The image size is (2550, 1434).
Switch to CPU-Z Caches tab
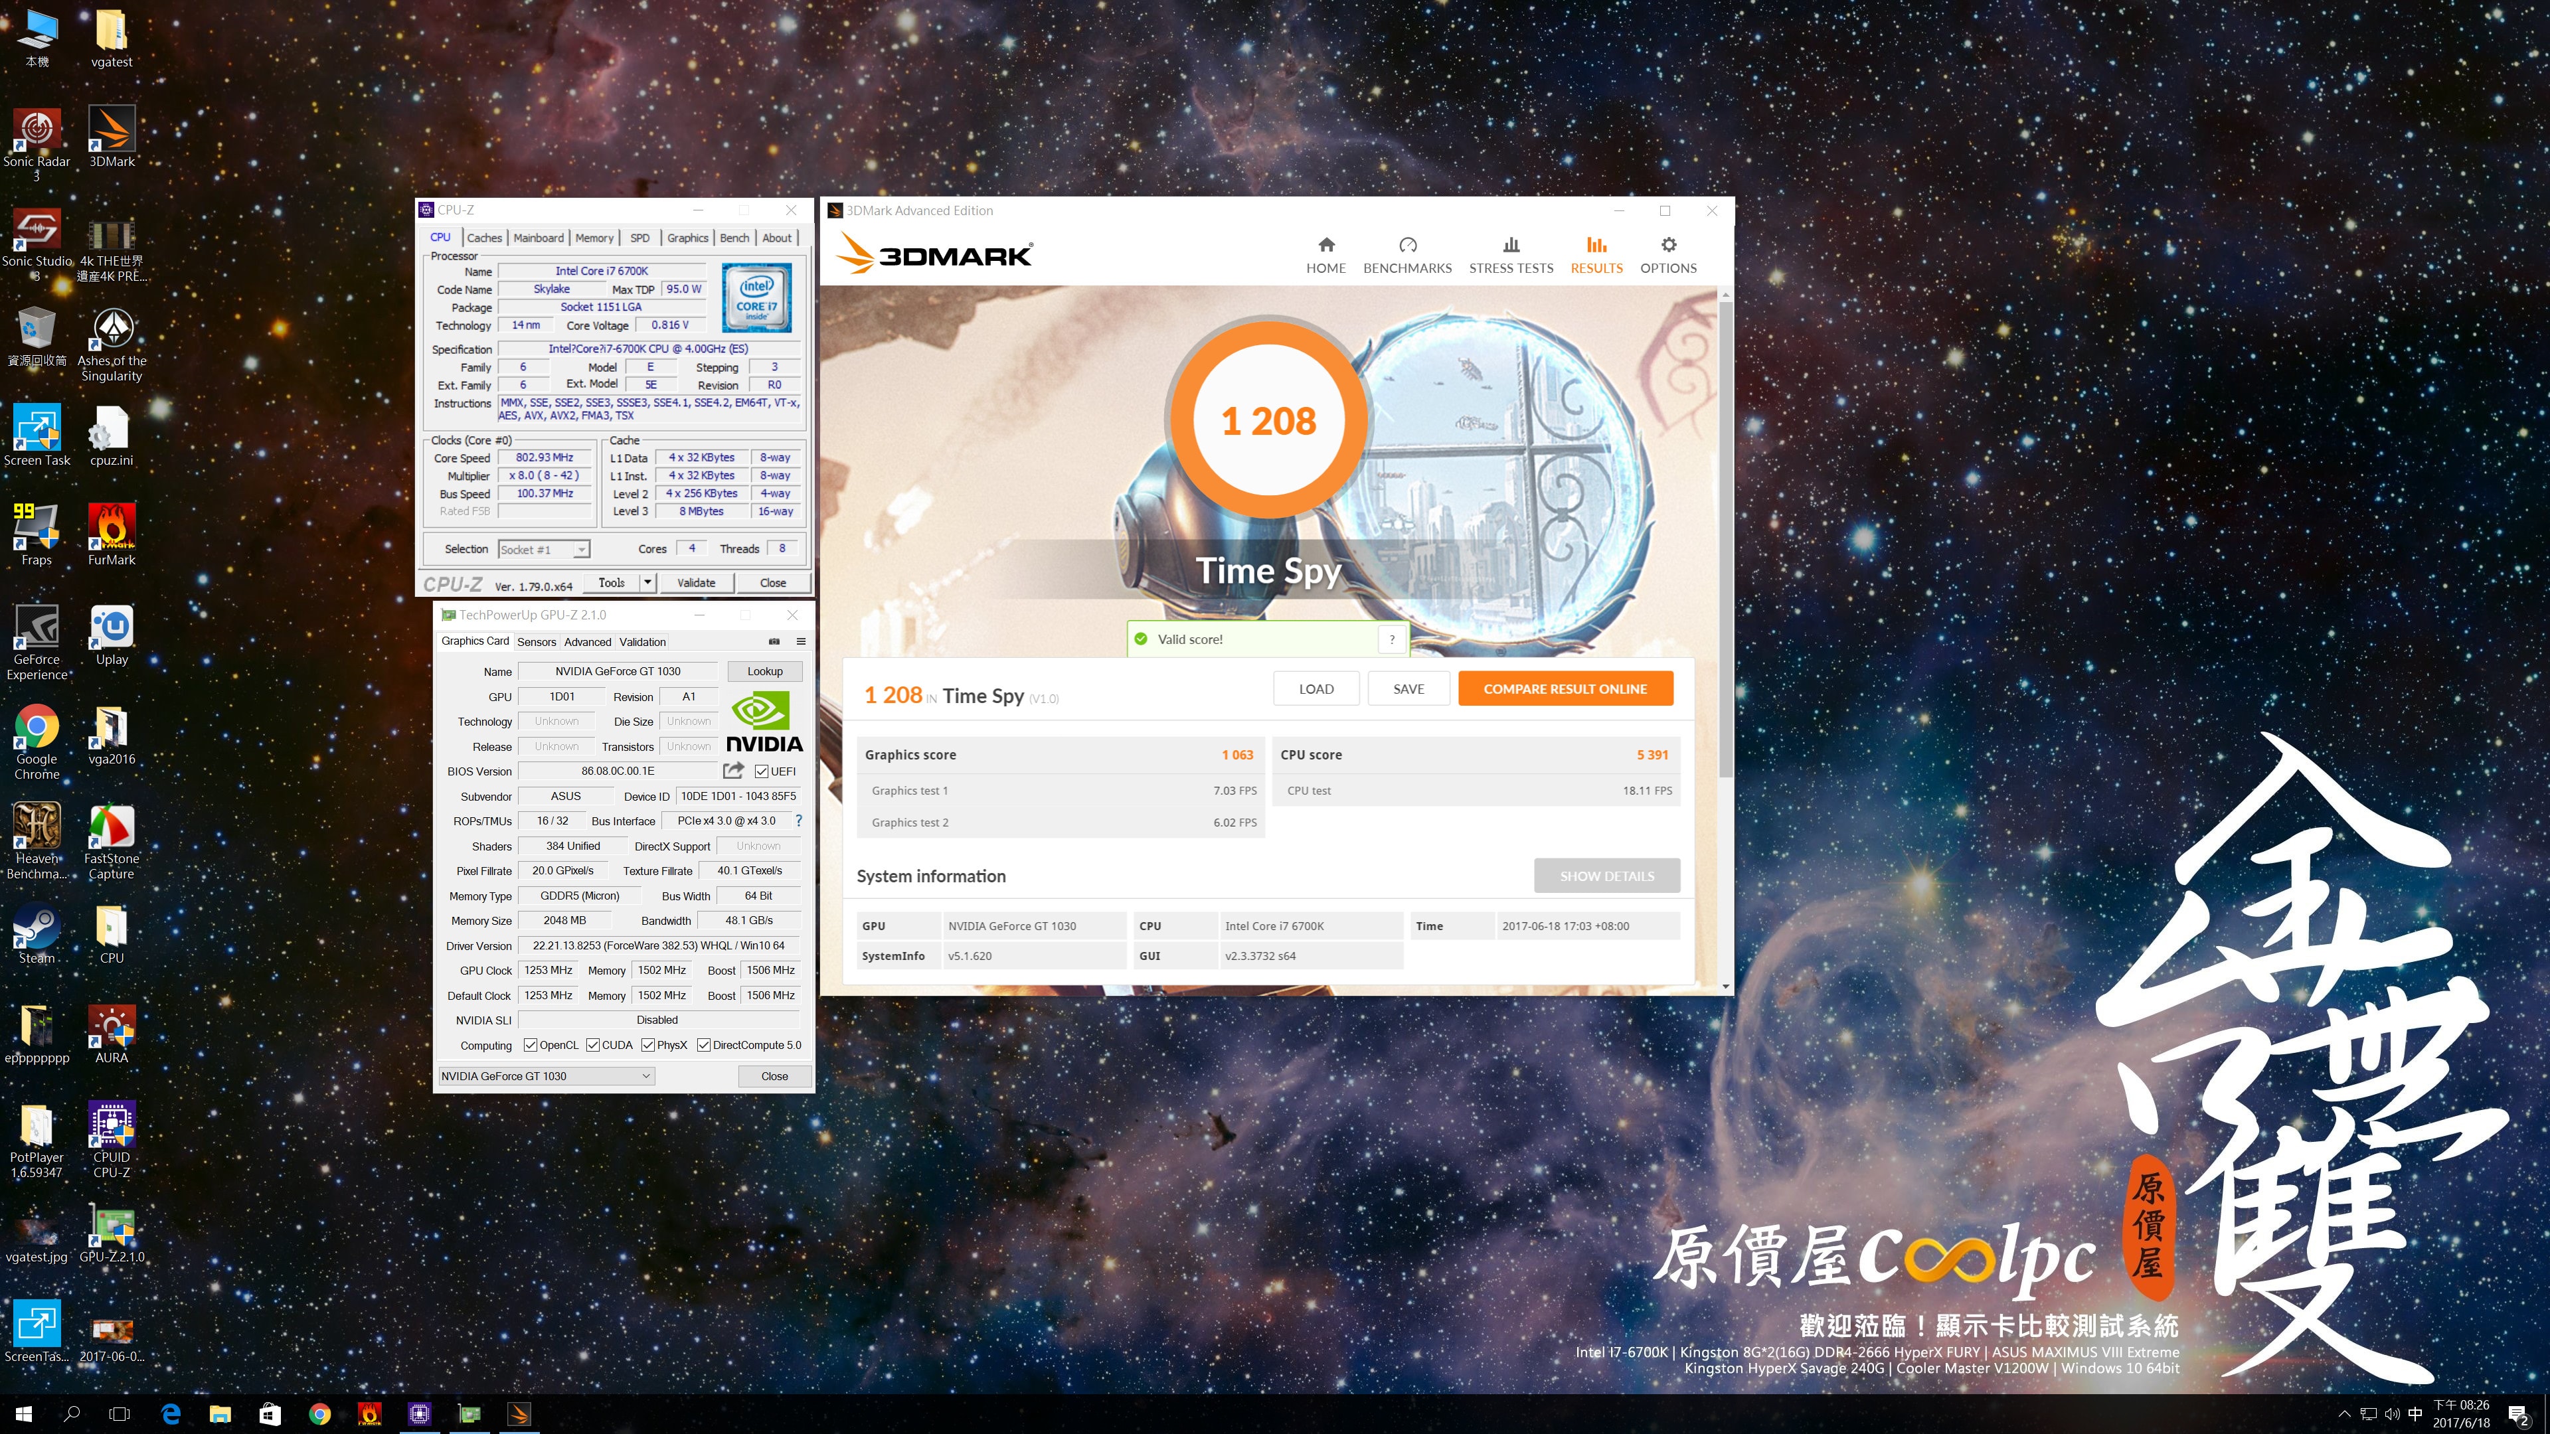484,238
